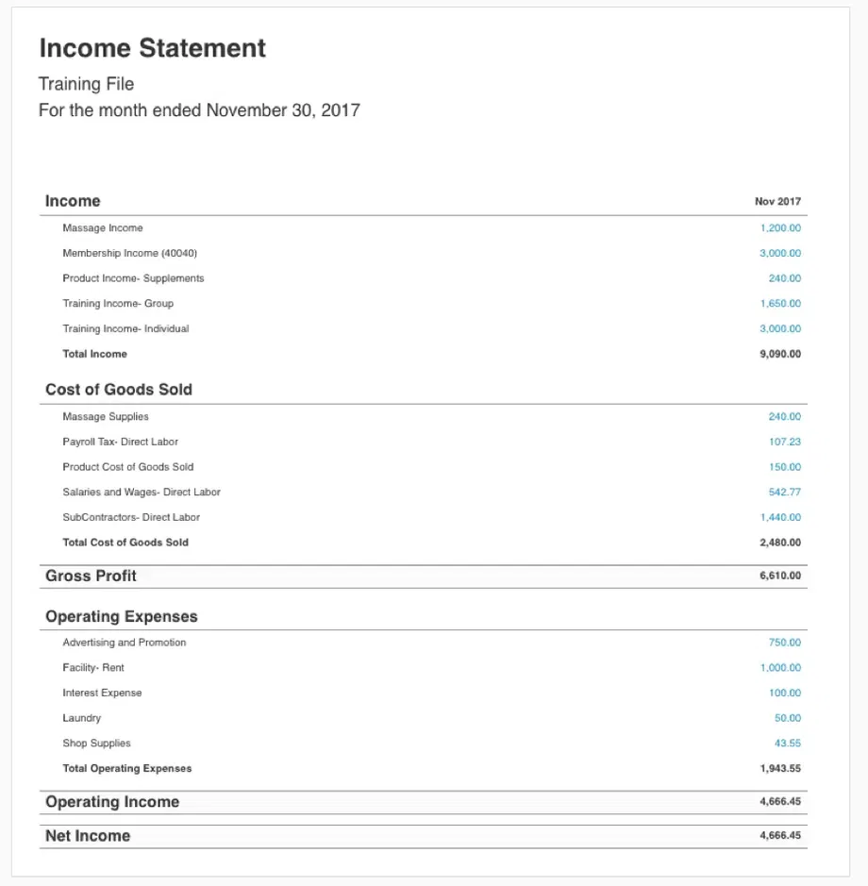868x886 pixels.
Task: Click the Nov 2017 column header
Action: tap(777, 202)
